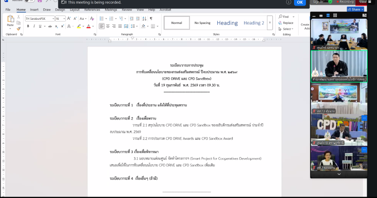Image resolution: width=377 pixels, height=198 pixels.
Task: Switch to the References tab
Action: tap(92, 9)
